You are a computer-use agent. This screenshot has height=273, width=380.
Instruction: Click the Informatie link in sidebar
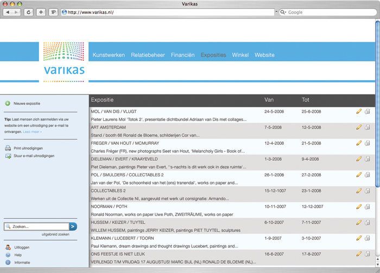click(x=22, y=262)
